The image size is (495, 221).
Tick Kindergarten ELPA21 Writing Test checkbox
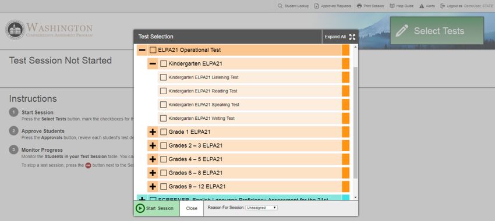point(163,118)
